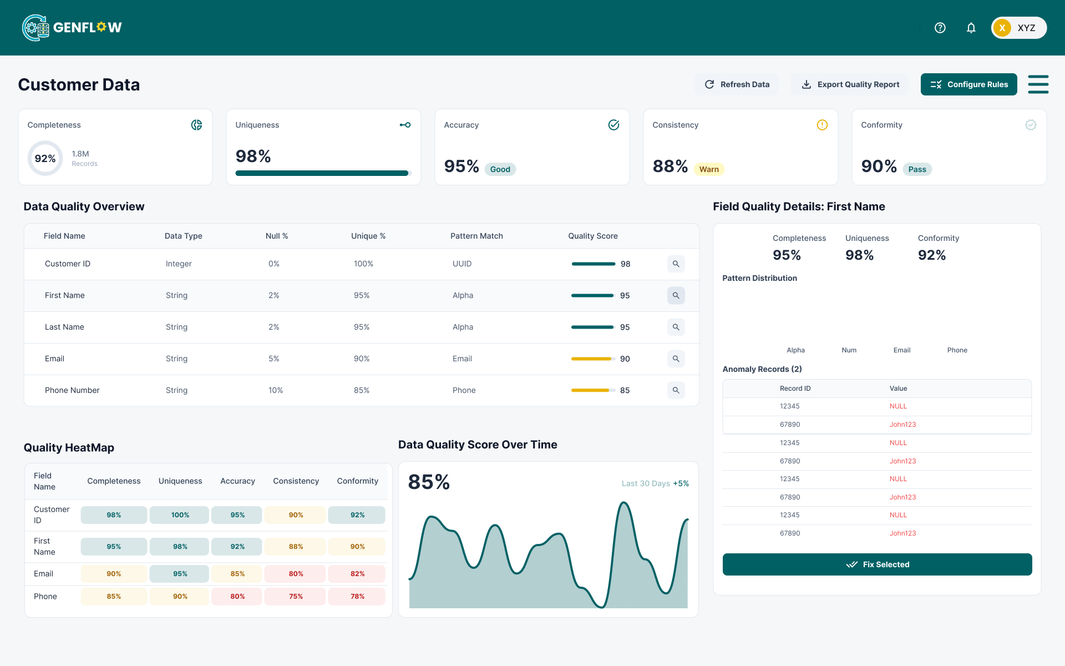Click the Last 30 Days label

click(646, 483)
